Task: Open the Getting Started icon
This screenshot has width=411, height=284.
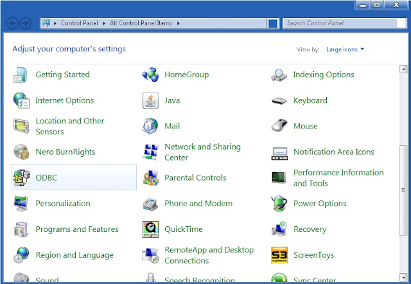Action: click(x=21, y=75)
